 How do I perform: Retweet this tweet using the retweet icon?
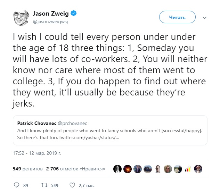click(x=44, y=185)
